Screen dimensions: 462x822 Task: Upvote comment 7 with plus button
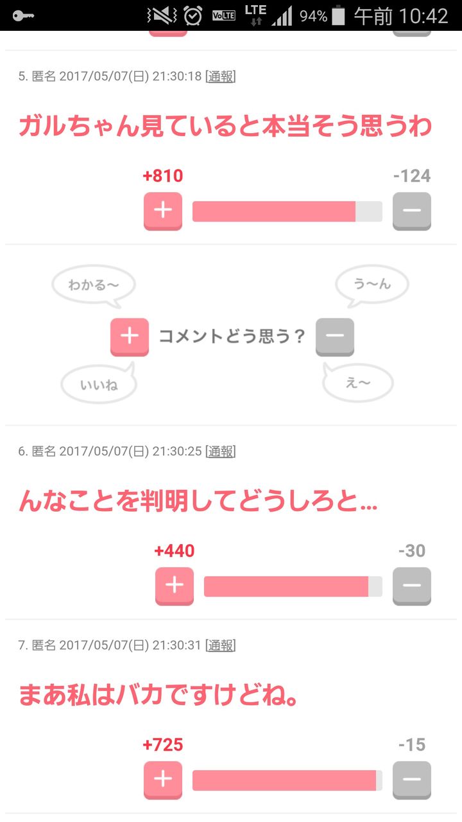point(163,780)
